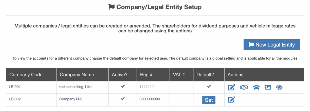
Task: Create a New Legal Entity
Action: click(272, 45)
